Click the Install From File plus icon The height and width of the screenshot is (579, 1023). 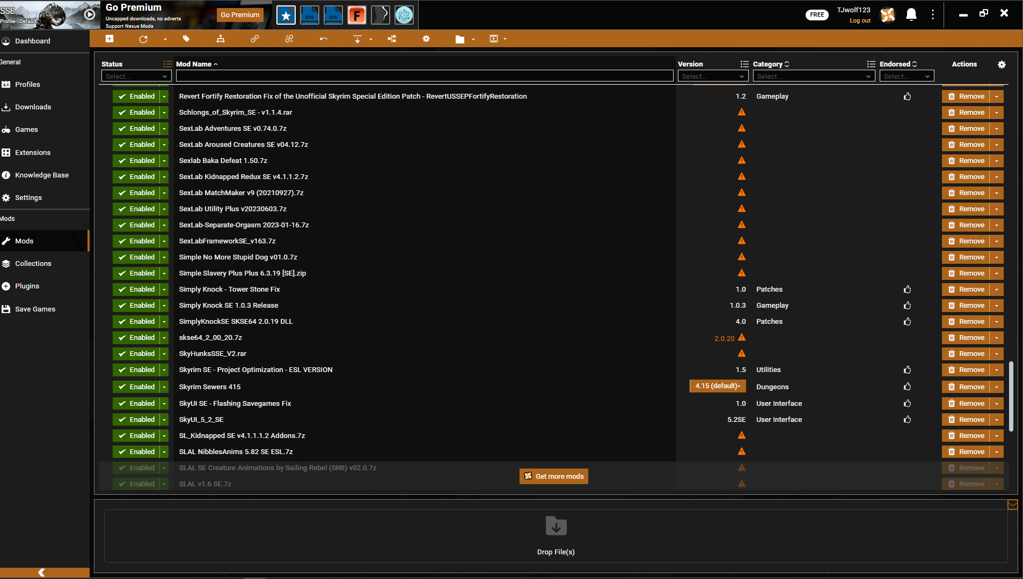tap(109, 39)
